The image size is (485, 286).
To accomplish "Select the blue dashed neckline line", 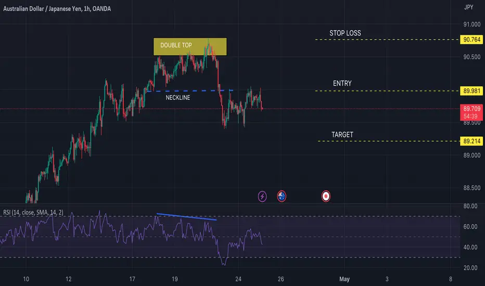I will (x=190, y=91).
